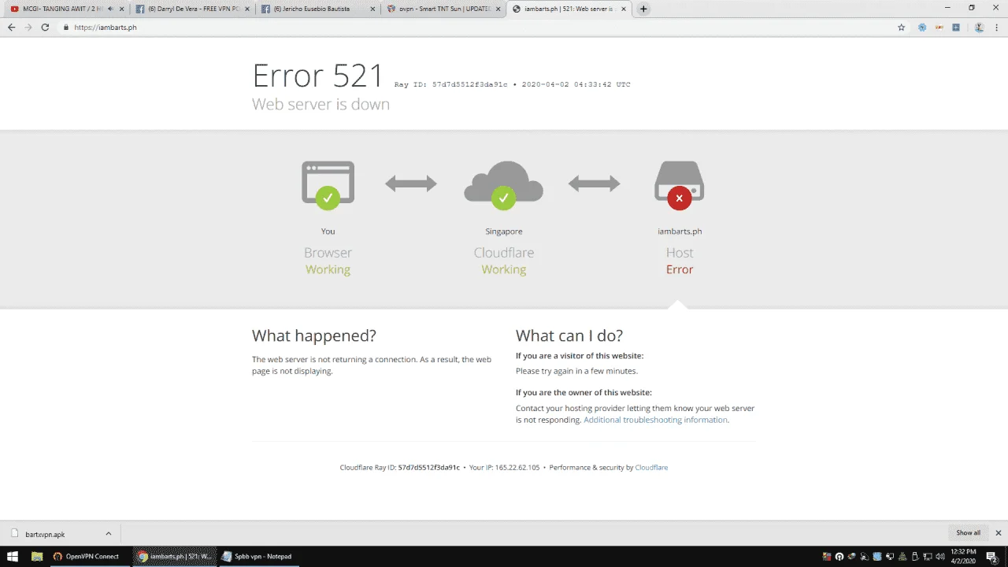Bookmark this page with star icon
1008x567 pixels.
[x=902, y=27]
